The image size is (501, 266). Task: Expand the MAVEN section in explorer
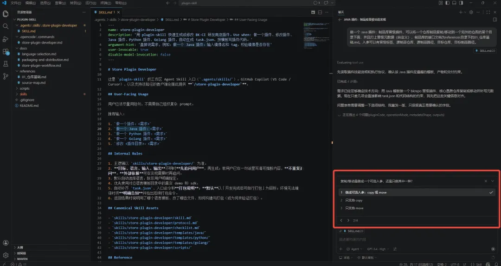pyautogui.click(x=51, y=259)
